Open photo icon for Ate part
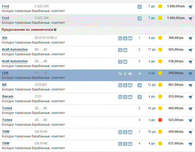This screenshot has height=152, width=195. click(x=120, y=38)
